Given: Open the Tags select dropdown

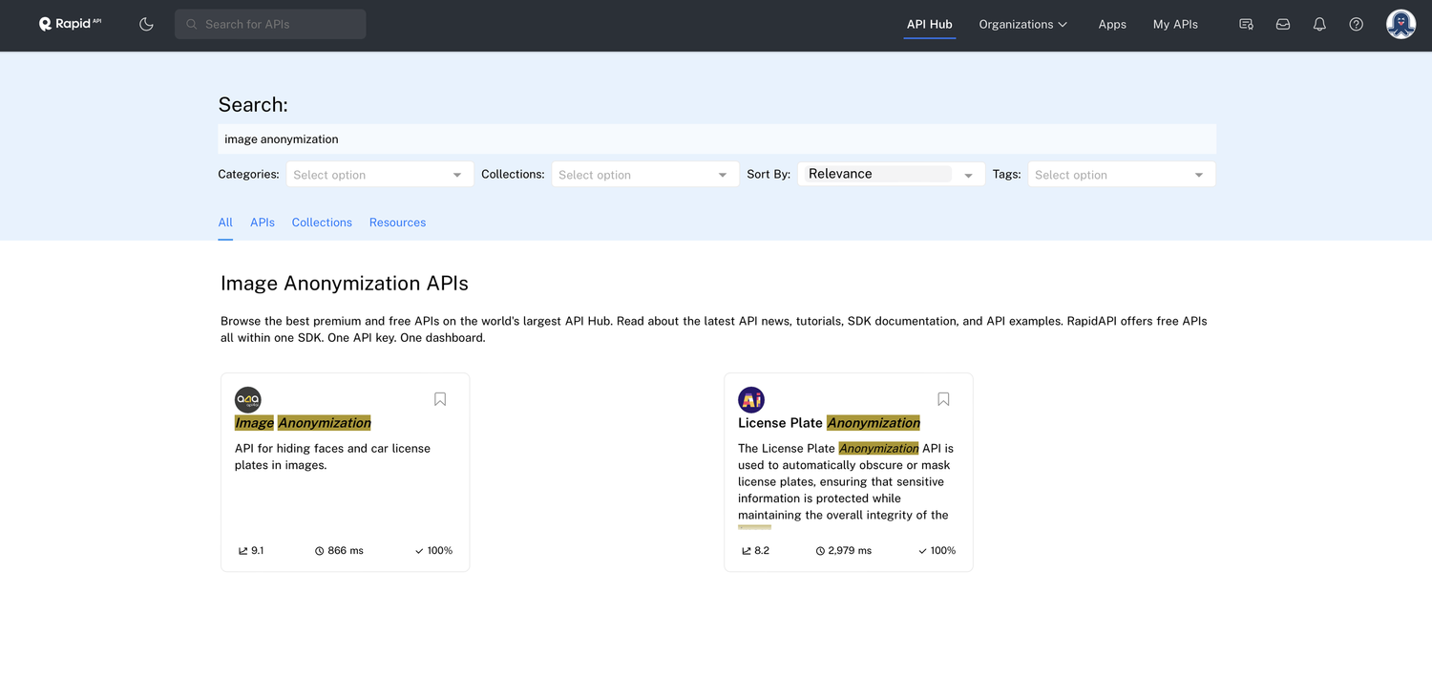Looking at the screenshot, I should (1121, 175).
